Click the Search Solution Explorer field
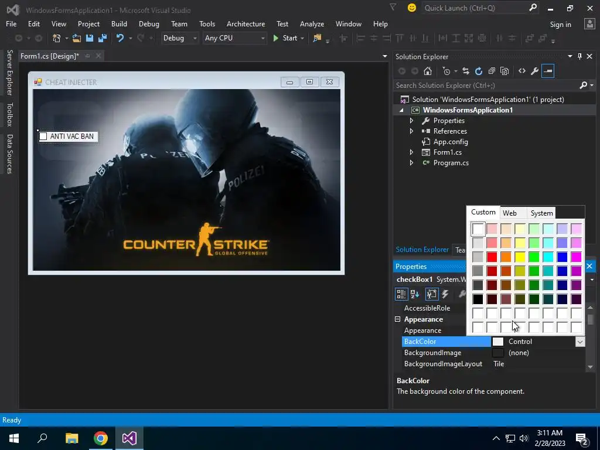Viewport: 600px width, 450px height. pos(486,86)
